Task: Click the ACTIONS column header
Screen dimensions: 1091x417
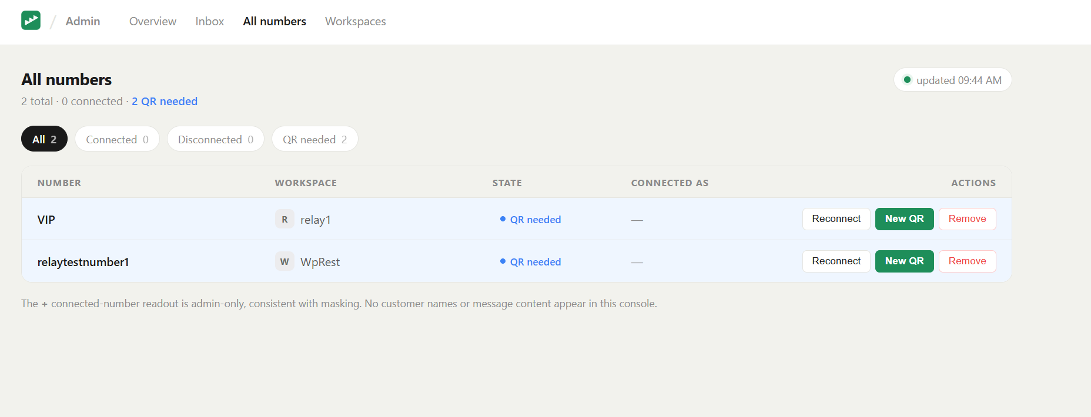Action: coord(973,183)
